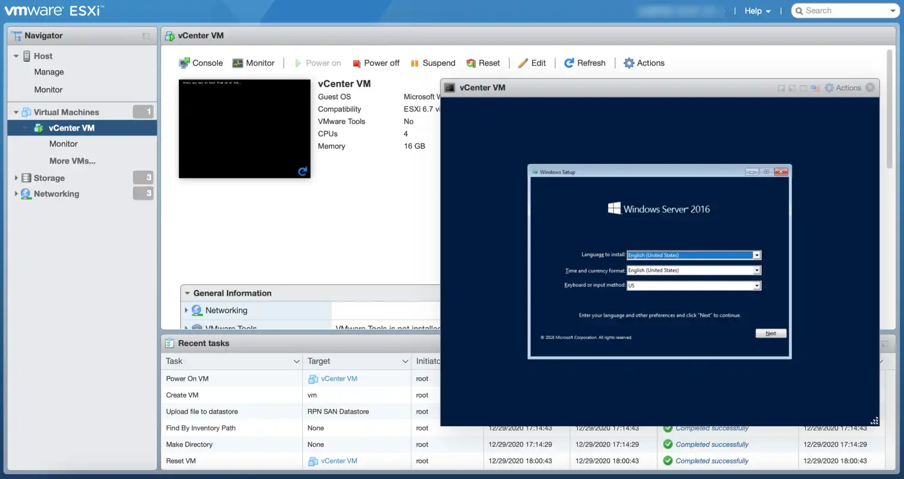Click the Virtual Machines count badge
904x479 pixels.
[143, 112]
